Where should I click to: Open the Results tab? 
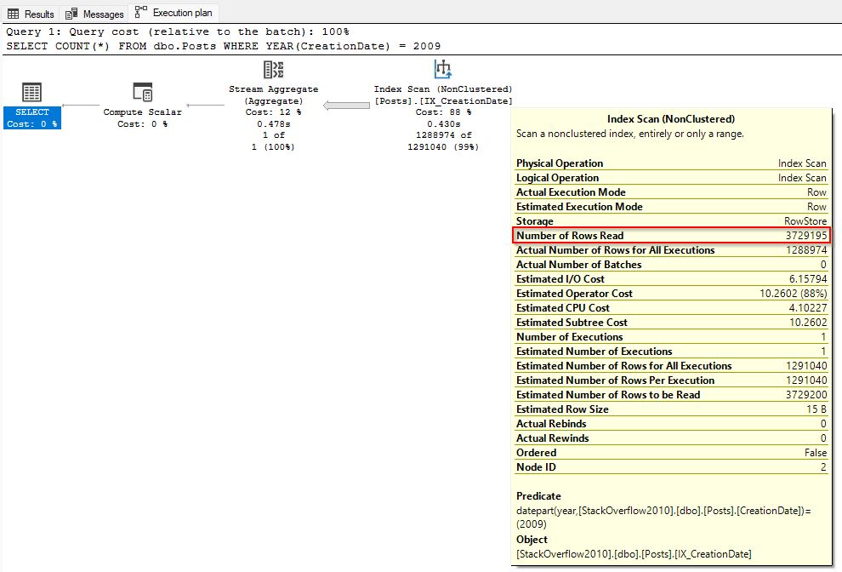(x=31, y=14)
